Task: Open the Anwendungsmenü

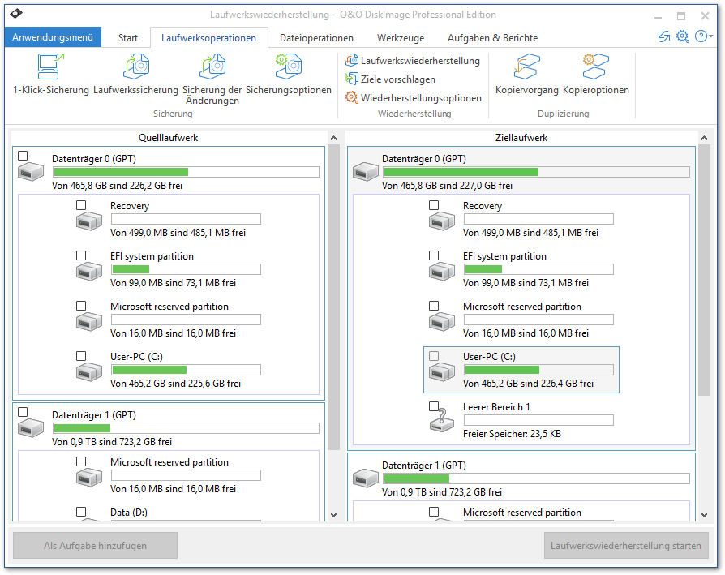Action: click(53, 37)
